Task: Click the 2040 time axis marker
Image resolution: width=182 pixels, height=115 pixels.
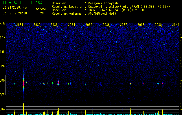Action: [176, 25]
